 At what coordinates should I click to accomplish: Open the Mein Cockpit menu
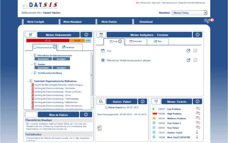36,22
